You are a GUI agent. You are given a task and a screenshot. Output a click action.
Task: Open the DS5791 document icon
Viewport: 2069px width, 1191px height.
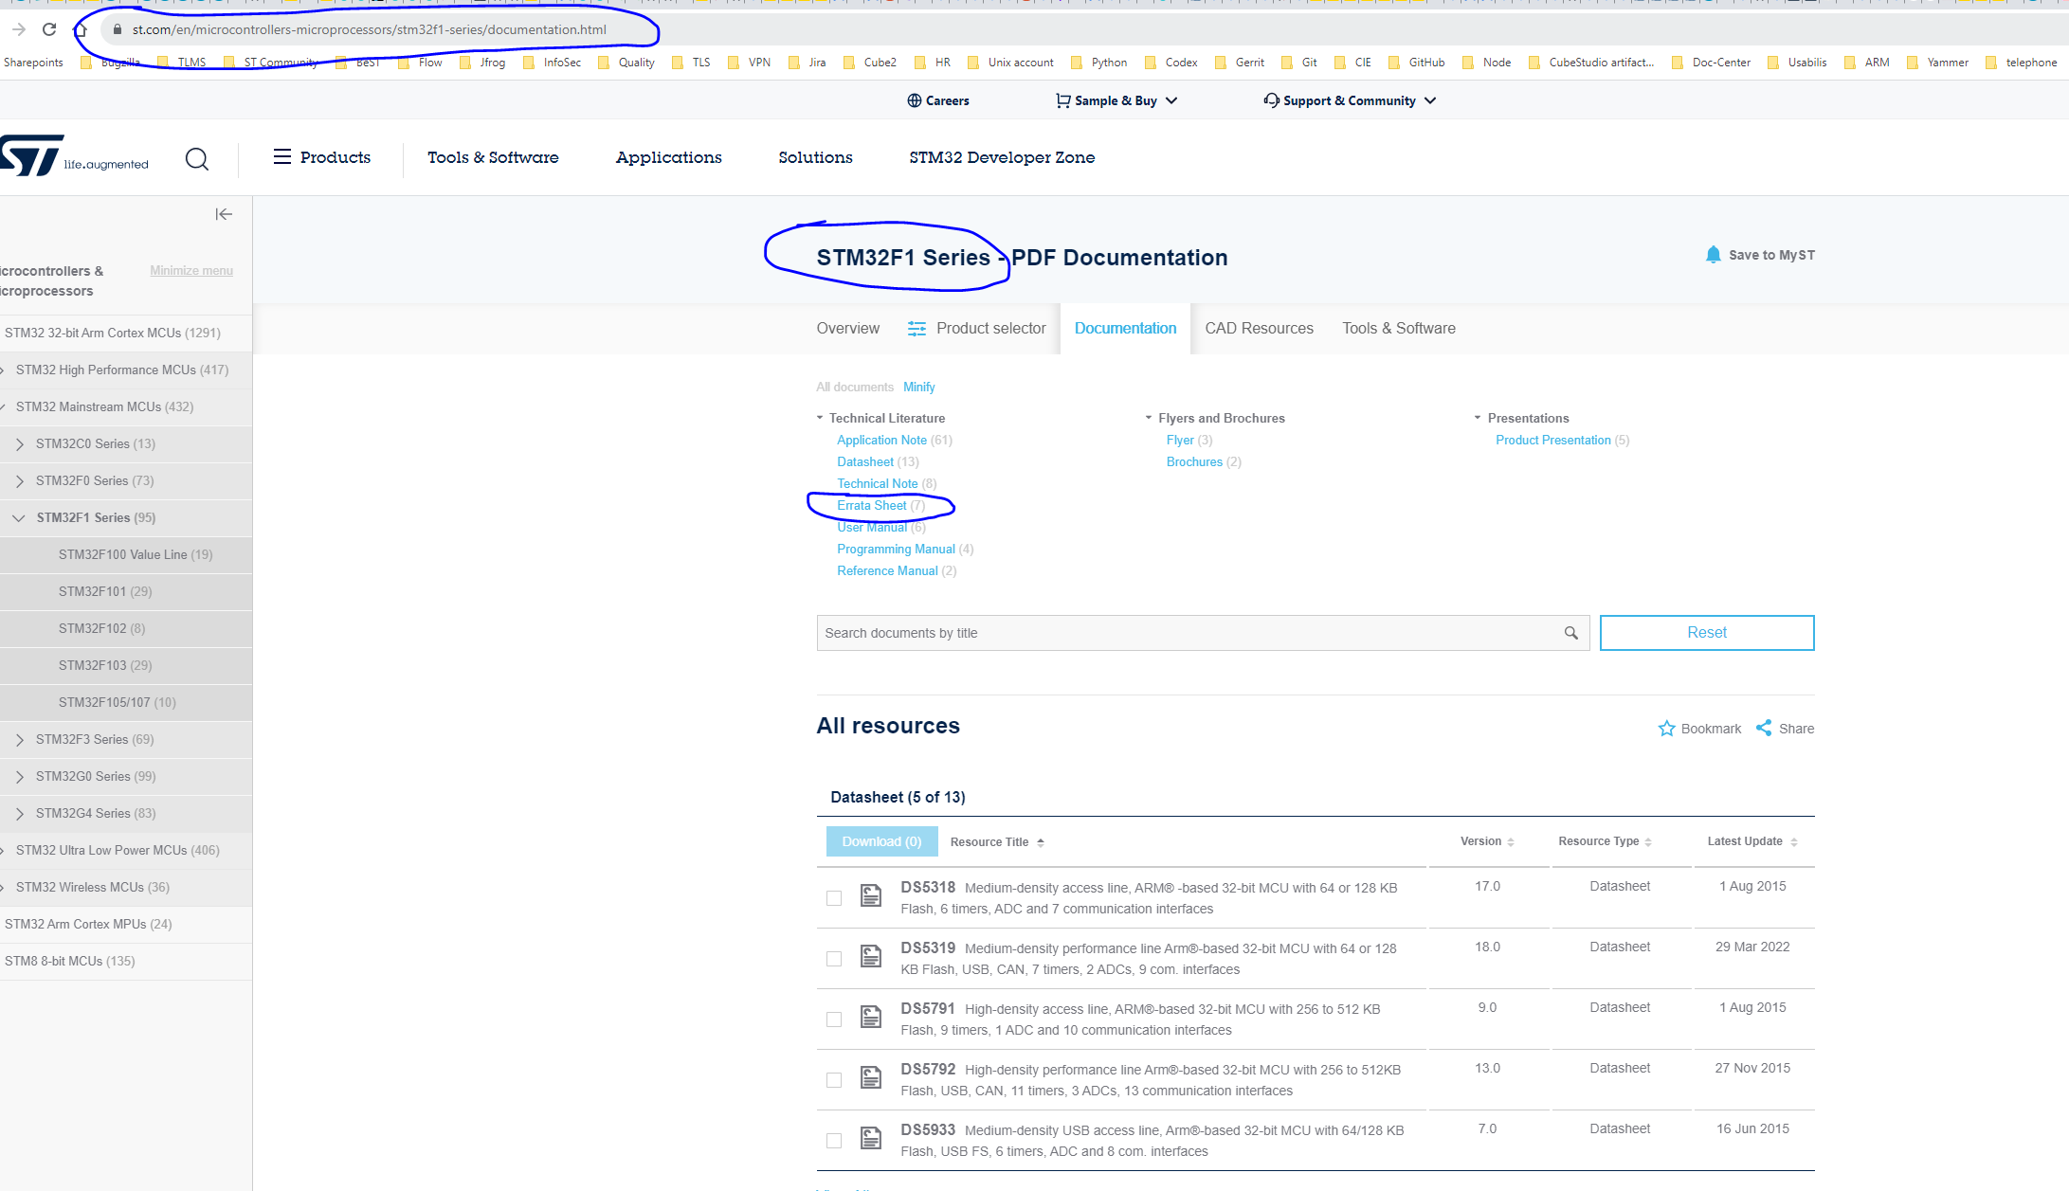pos(871,1017)
